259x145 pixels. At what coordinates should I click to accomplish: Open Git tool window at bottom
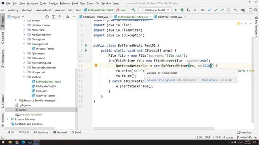click(11, 133)
